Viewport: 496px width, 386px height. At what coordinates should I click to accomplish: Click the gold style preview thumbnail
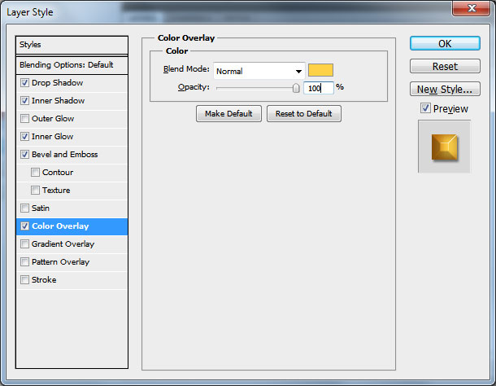click(x=445, y=147)
